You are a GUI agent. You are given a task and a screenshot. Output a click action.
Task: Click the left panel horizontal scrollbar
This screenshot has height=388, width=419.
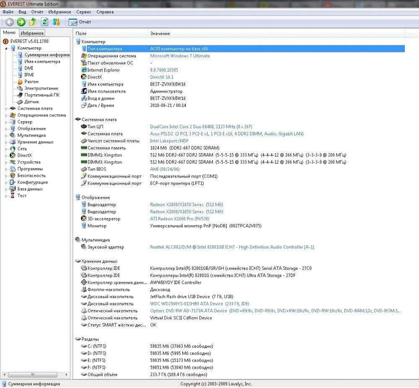pos(33,374)
